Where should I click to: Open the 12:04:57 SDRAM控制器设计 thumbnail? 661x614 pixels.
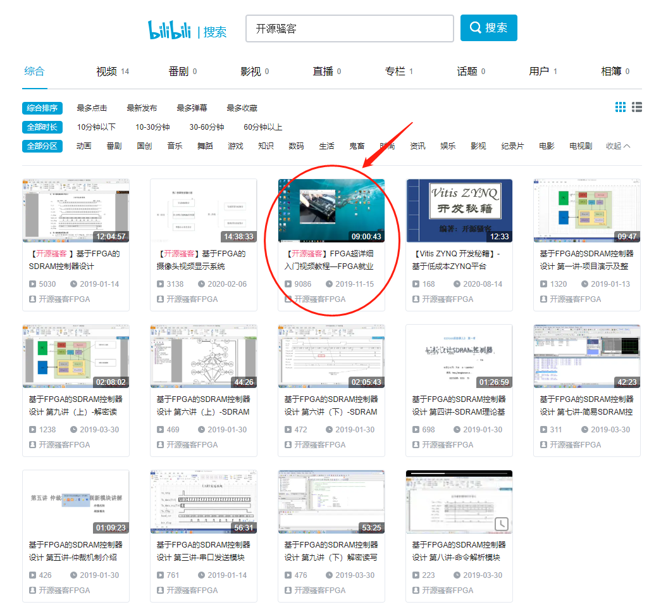[x=76, y=211]
